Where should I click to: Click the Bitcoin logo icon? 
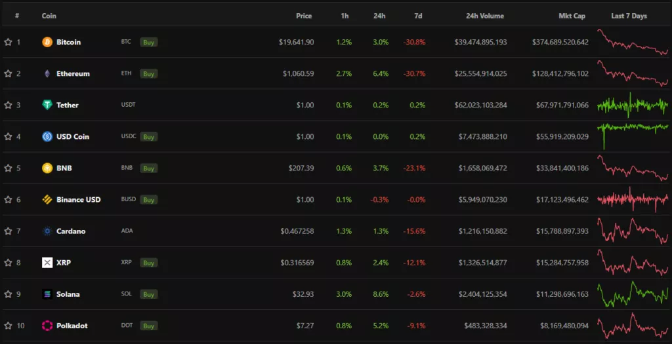[47, 42]
